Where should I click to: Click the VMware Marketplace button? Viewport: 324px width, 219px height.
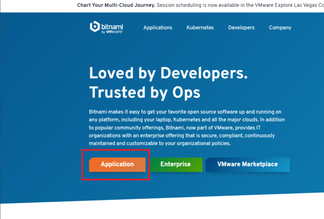pyautogui.click(x=248, y=165)
